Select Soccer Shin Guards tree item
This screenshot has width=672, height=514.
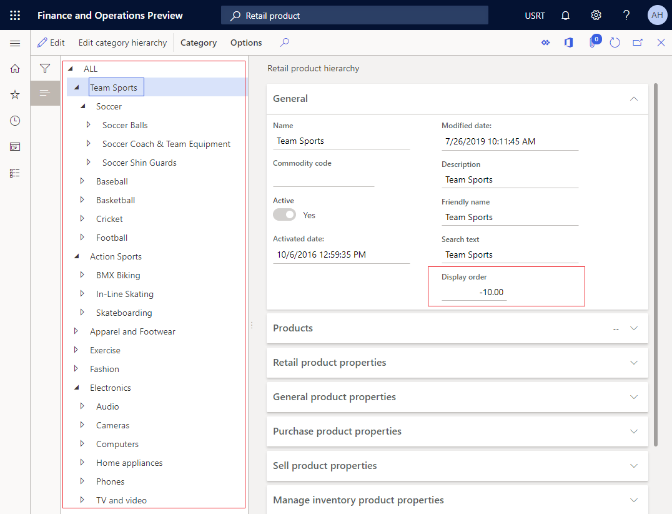[x=139, y=163]
